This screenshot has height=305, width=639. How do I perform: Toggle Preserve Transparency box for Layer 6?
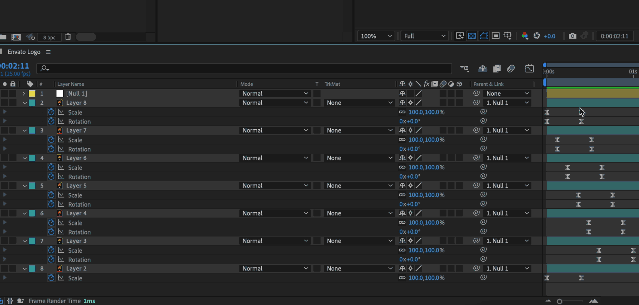coord(317,158)
